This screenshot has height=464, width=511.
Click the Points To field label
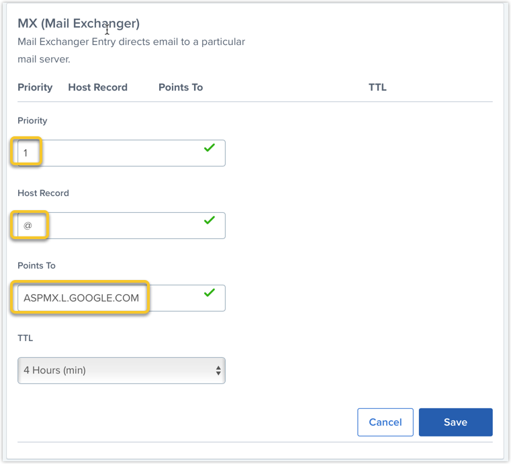(x=36, y=266)
